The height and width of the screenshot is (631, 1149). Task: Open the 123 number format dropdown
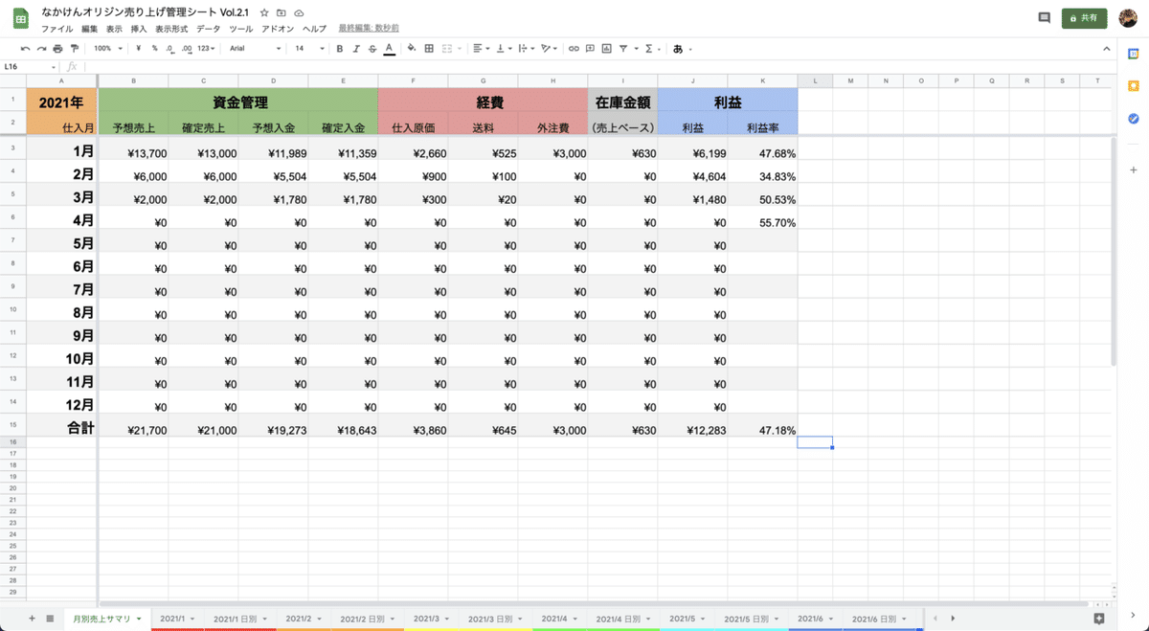[x=205, y=48]
